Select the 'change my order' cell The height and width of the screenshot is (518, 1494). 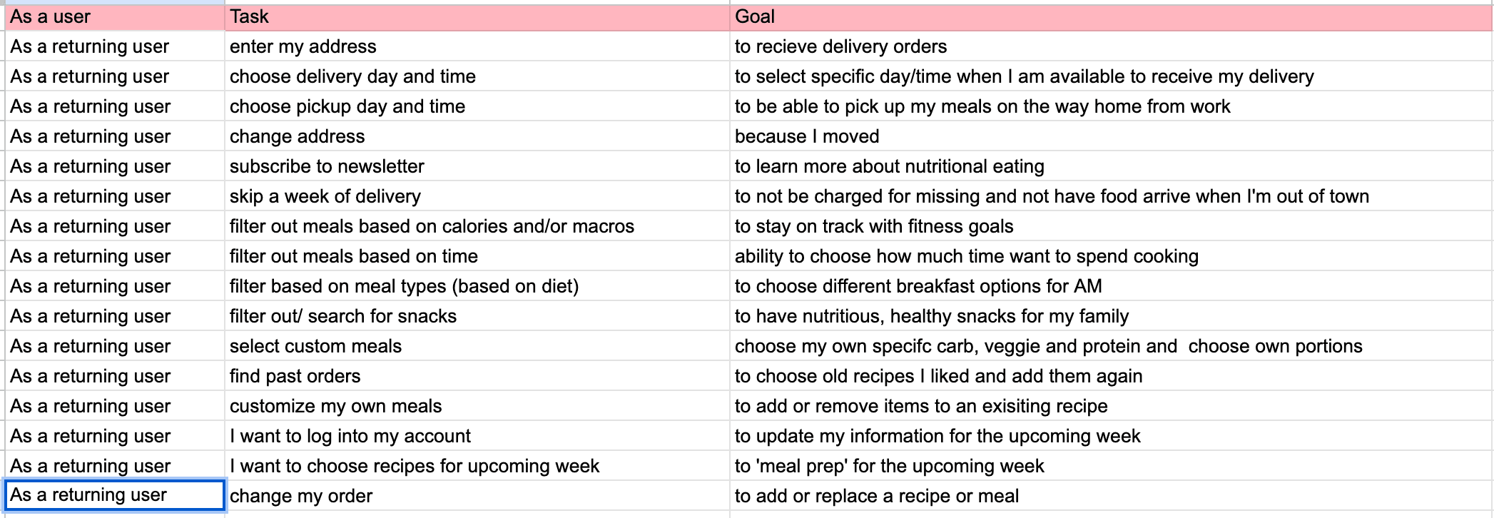pyautogui.click(x=477, y=496)
